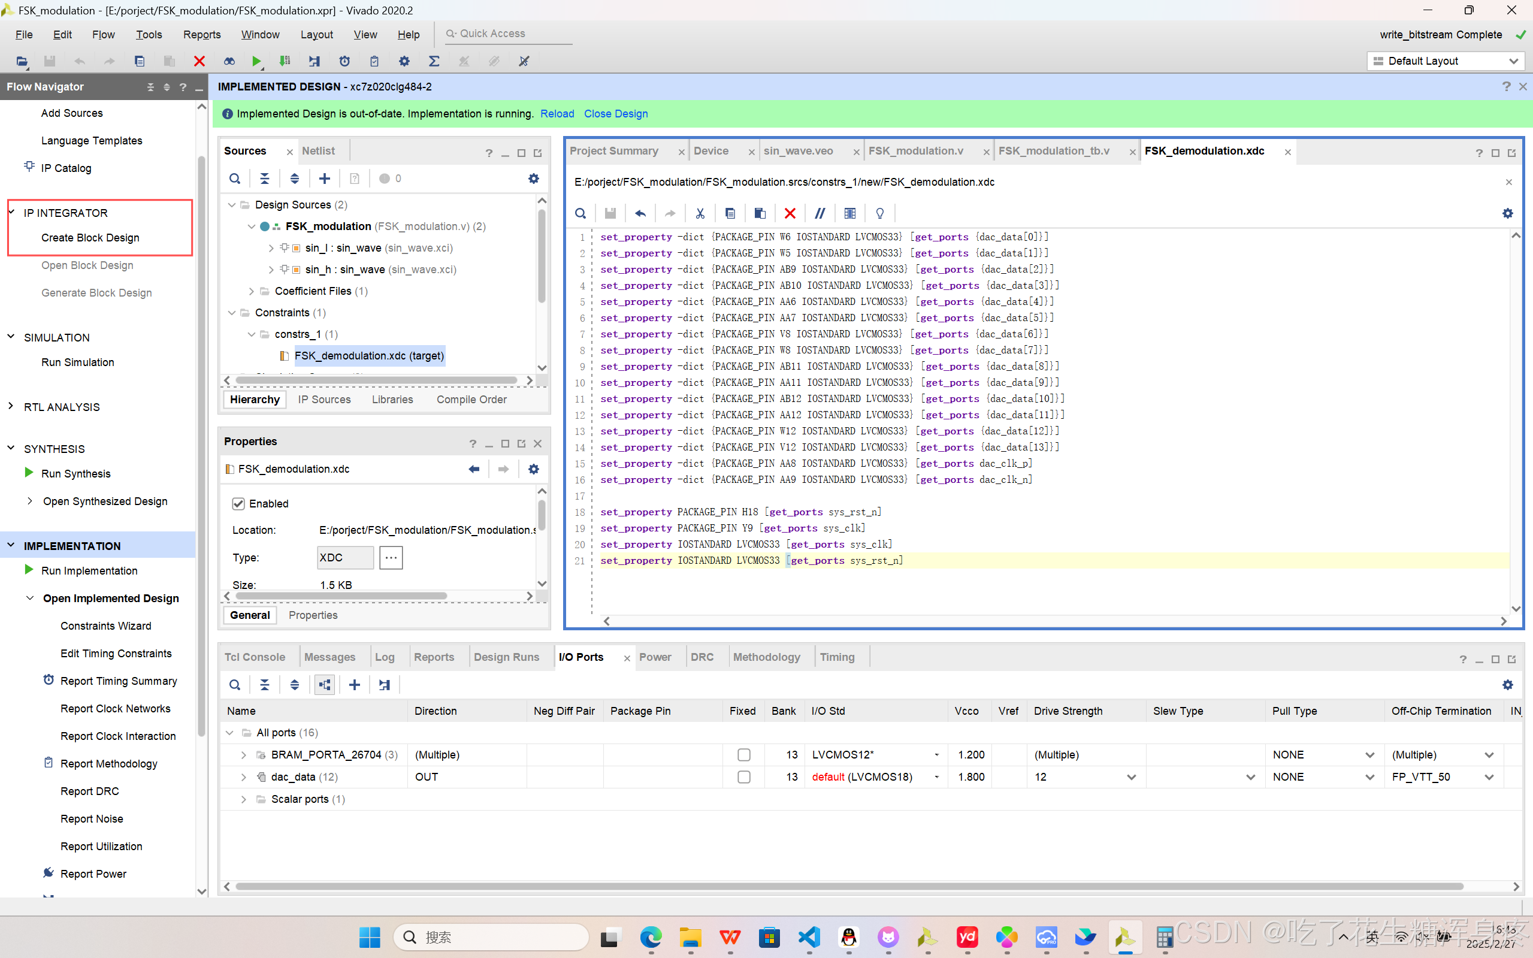1533x958 pixels.
Task: Click Run Synthesis in Flow Navigator
Action: coord(75,474)
